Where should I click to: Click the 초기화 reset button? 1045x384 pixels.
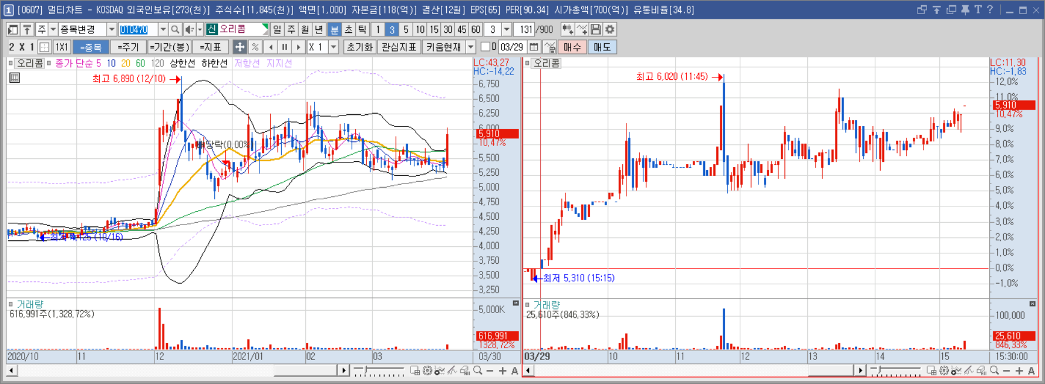(x=359, y=47)
